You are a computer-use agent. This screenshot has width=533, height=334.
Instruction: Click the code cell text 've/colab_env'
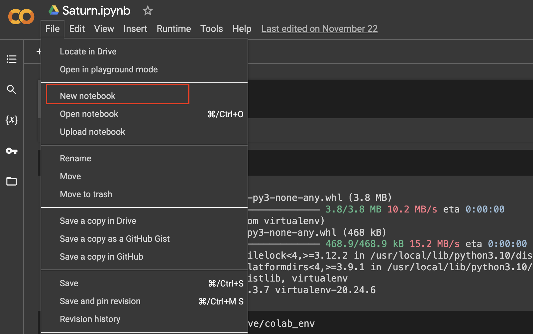pyautogui.click(x=281, y=324)
